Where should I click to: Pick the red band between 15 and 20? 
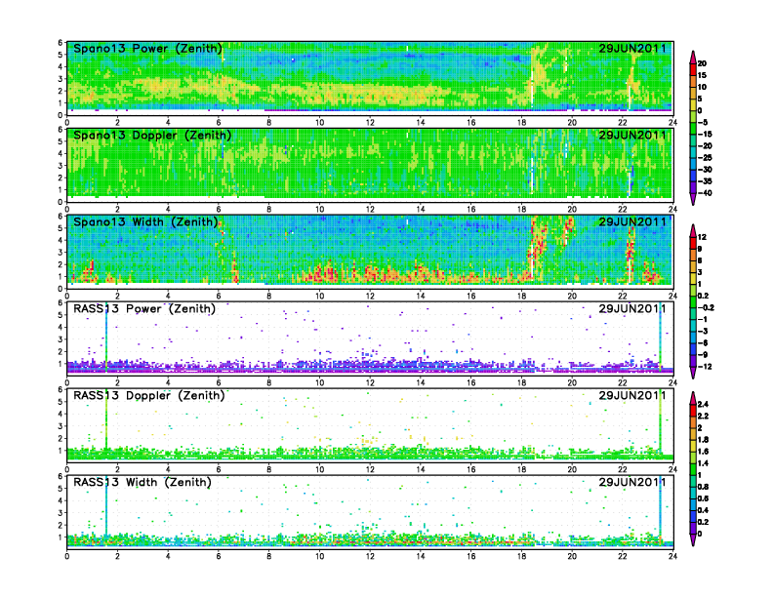[693, 69]
